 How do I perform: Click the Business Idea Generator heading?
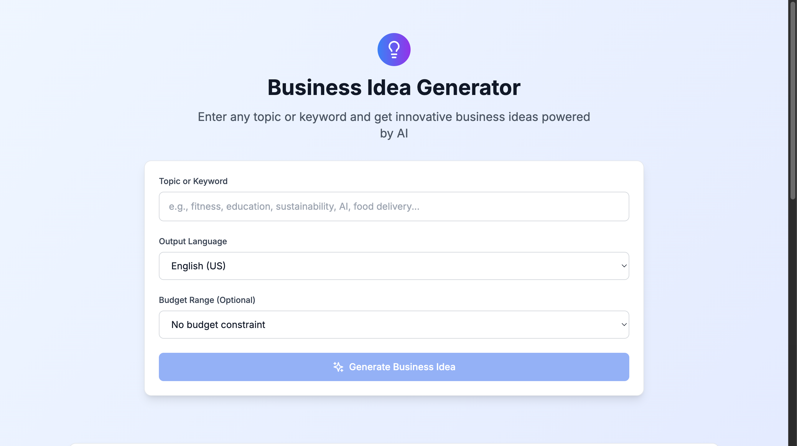pyautogui.click(x=394, y=88)
